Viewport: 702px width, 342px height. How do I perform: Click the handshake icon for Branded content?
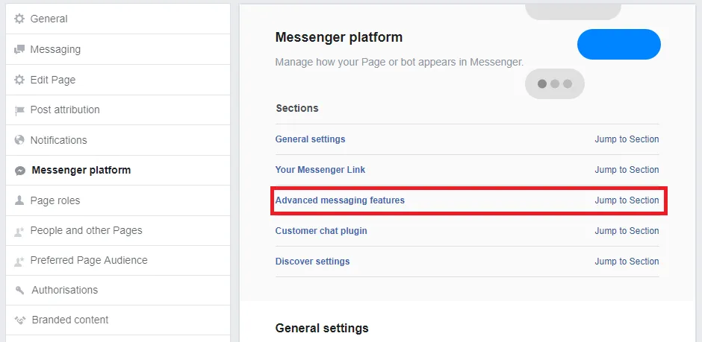pos(20,320)
